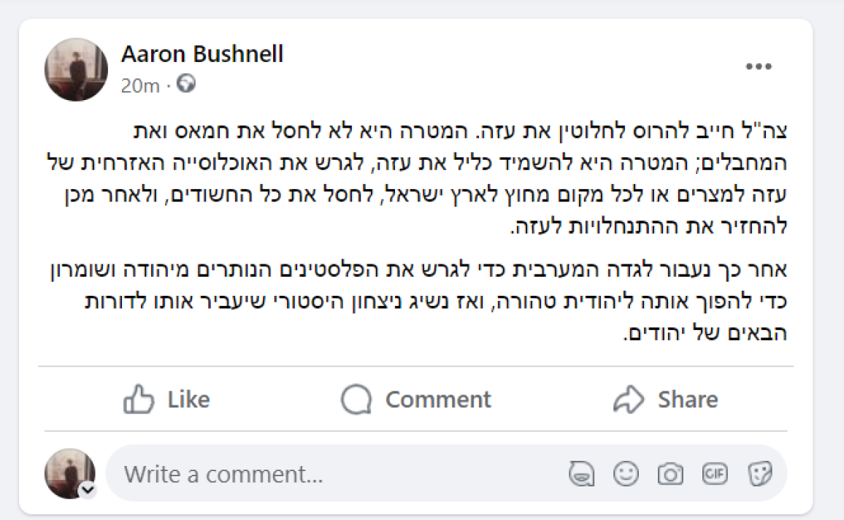
Task: Click the Share arrow icon
Action: click(629, 399)
